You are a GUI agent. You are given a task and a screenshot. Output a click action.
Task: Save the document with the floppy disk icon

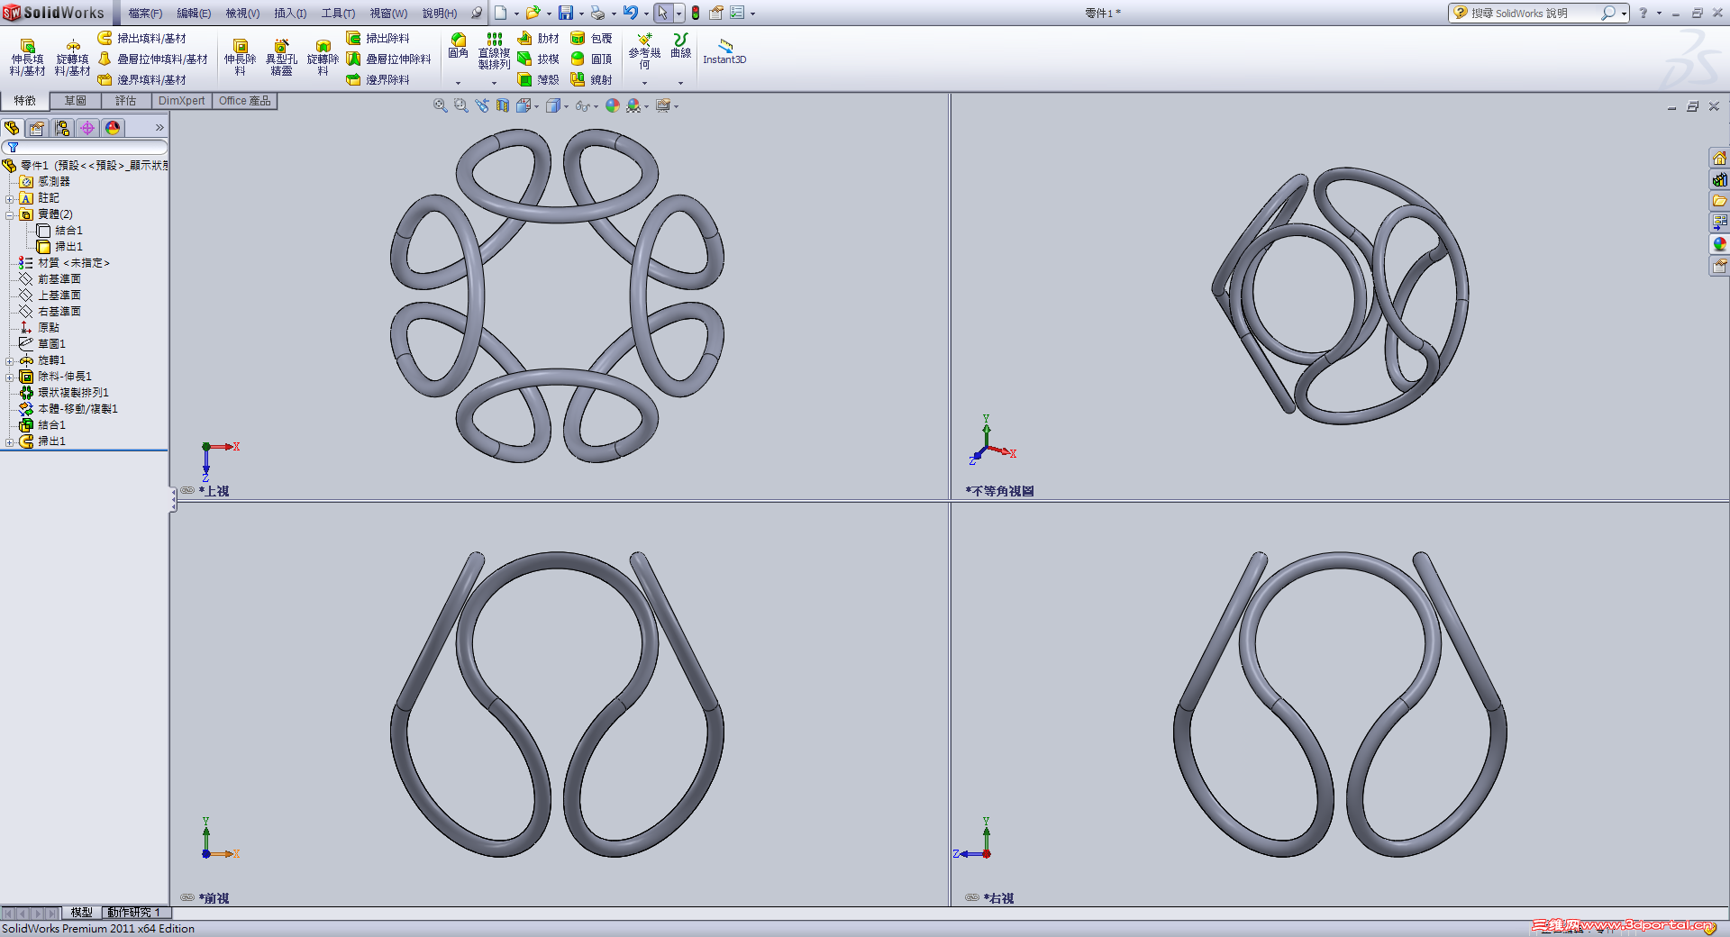[x=566, y=13]
